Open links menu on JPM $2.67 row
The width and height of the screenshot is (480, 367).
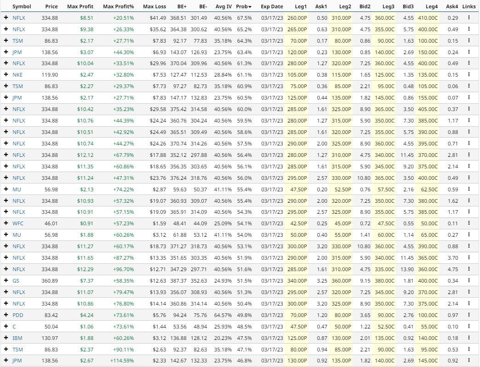tap(469, 361)
